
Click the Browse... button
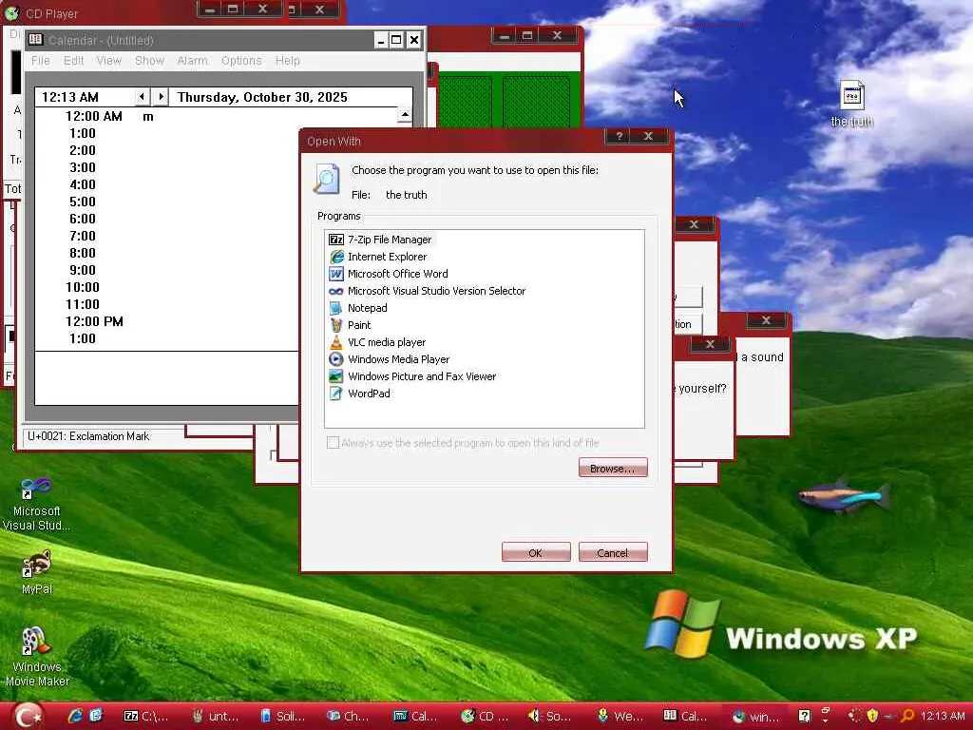point(613,468)
